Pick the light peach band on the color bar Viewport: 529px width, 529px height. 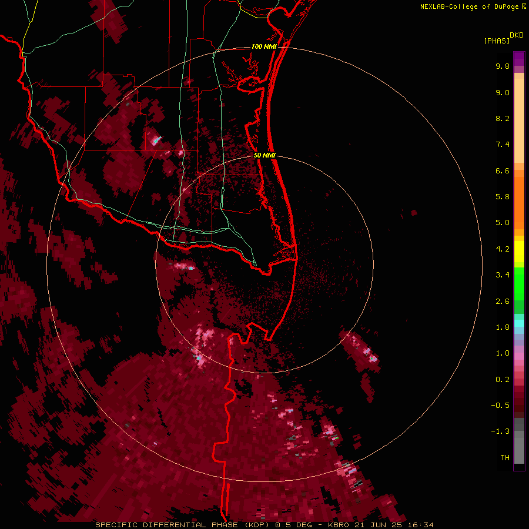pos(519,120)
